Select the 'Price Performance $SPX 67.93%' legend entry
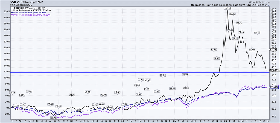 [x=29, y=13]
